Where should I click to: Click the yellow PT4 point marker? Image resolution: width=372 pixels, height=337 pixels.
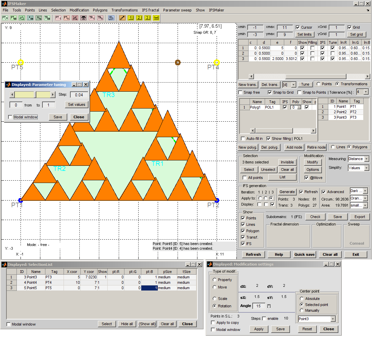[x=217, y=62]
